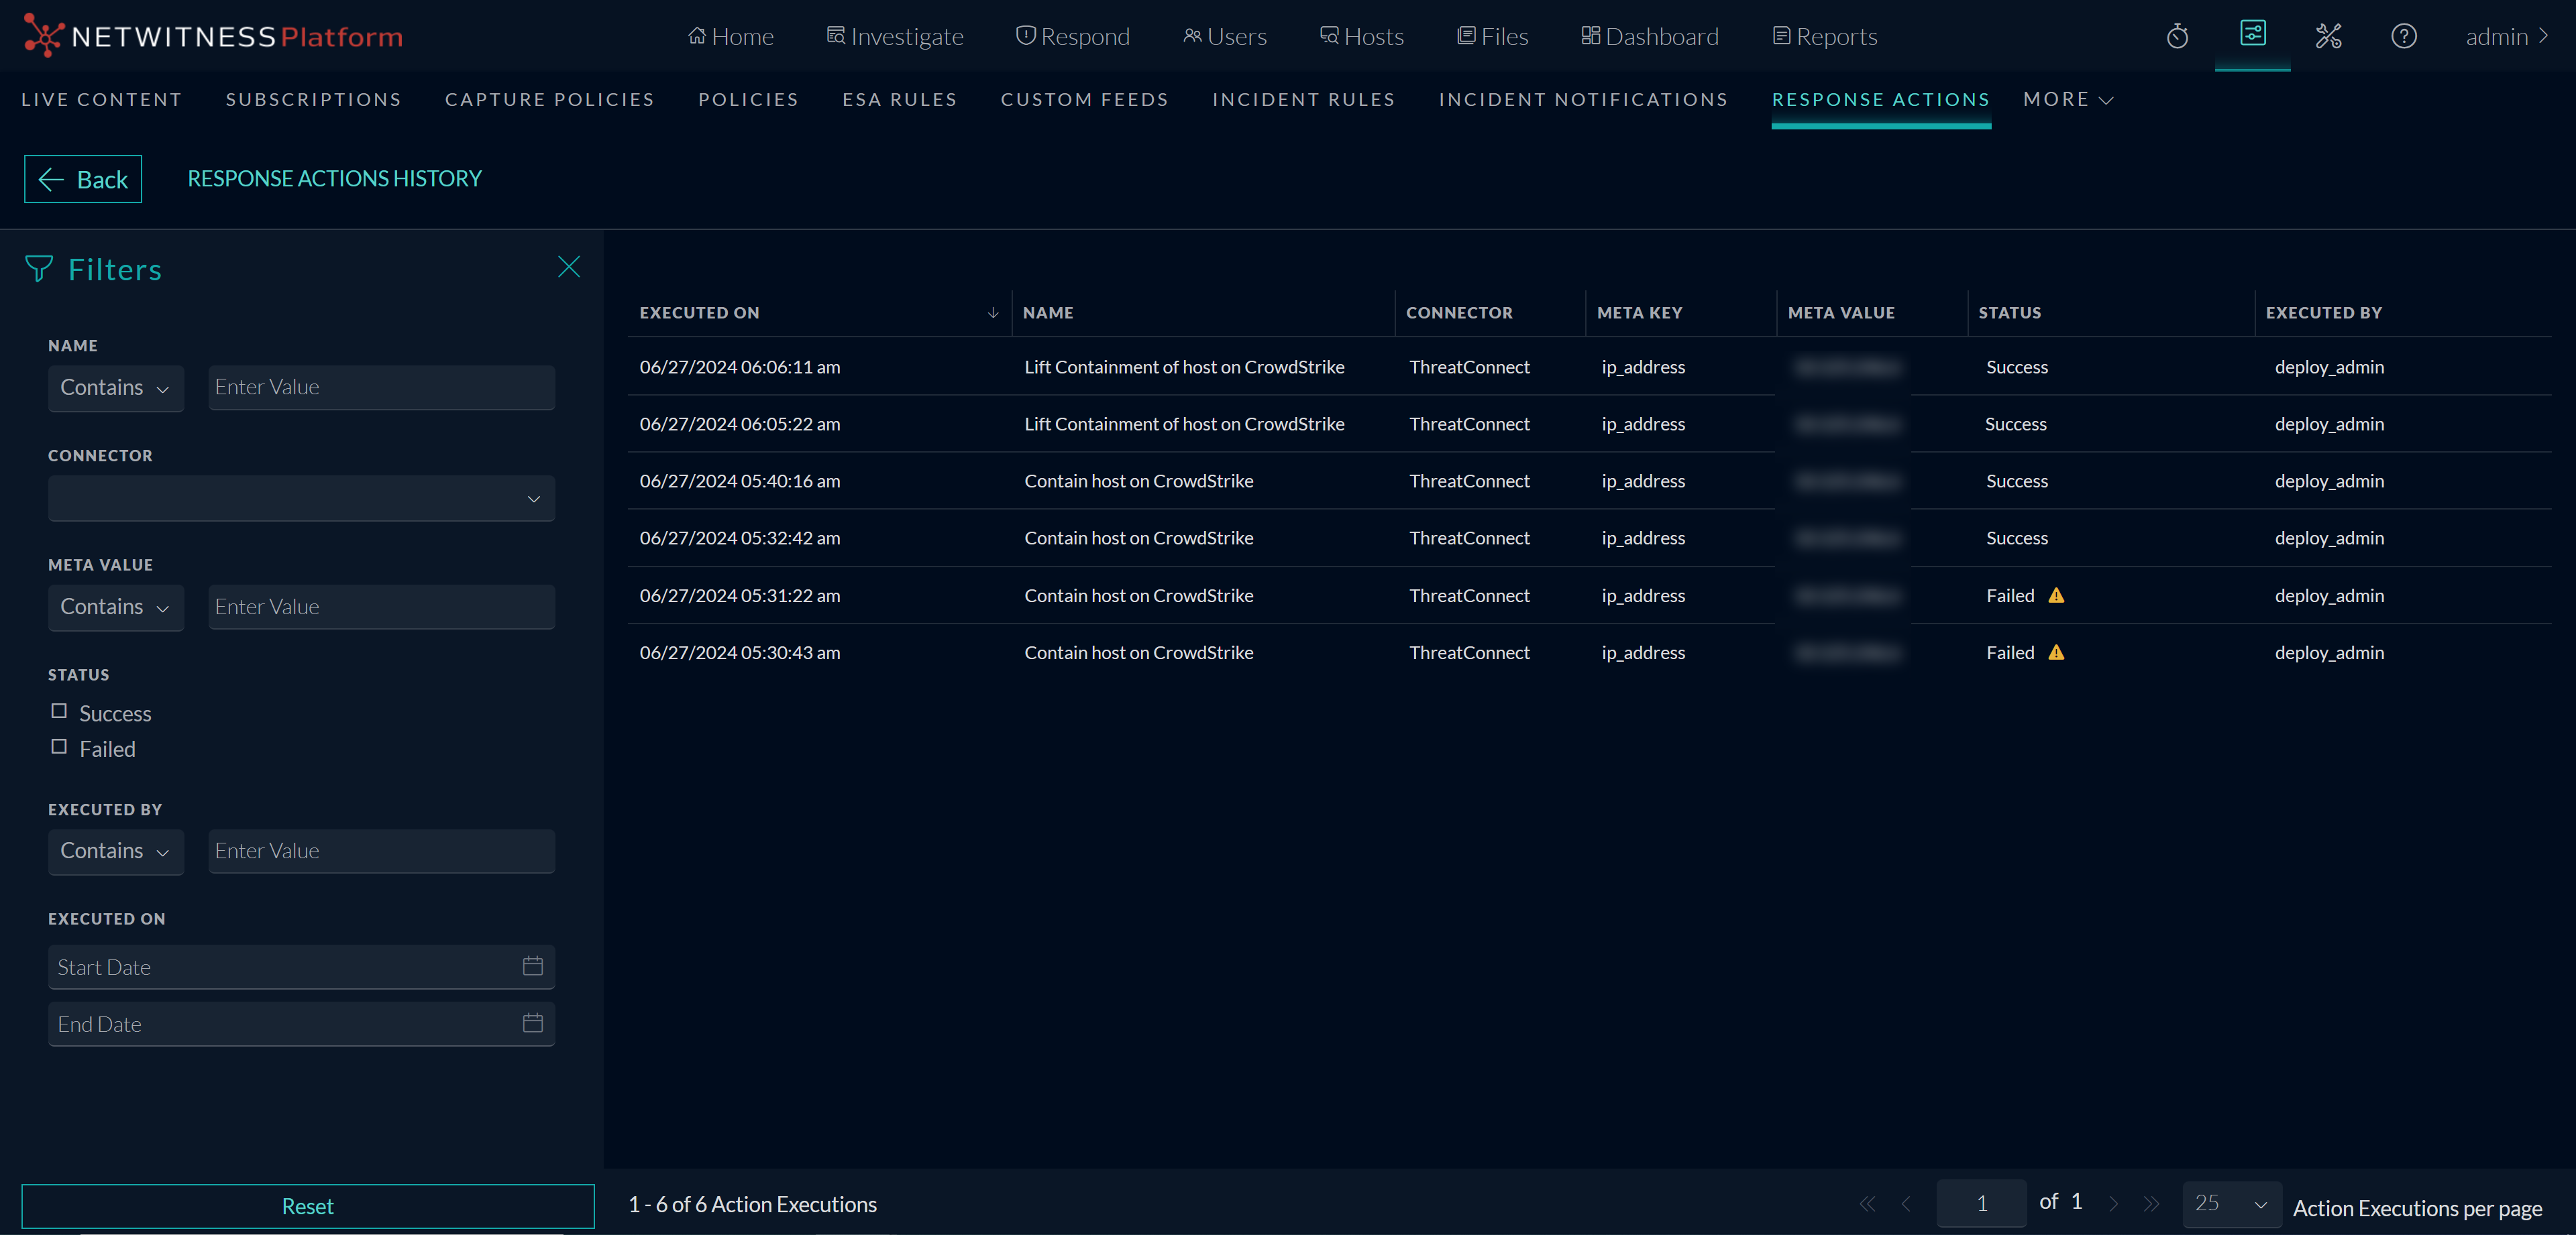Open the Start Date calendar picker icon
2576x1235 pixels.
pyautogui.click(x=532, y=966)
